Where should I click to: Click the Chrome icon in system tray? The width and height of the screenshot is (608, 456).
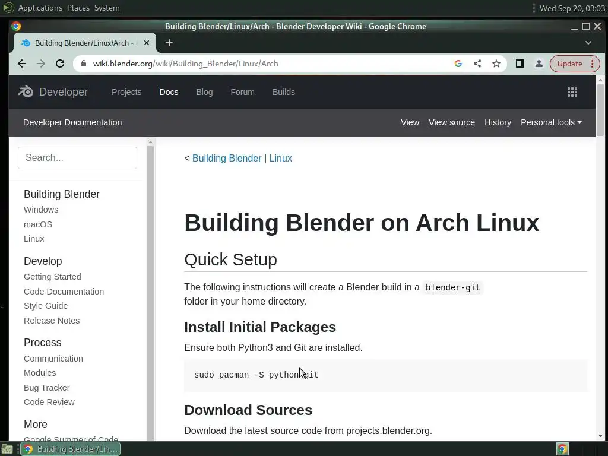click(563, 449)
